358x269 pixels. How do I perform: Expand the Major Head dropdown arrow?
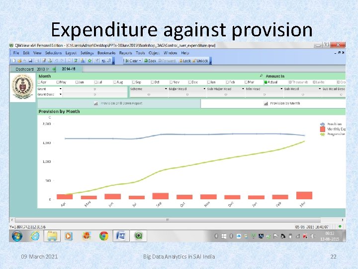pyautogui.click(x=204, y=89)
